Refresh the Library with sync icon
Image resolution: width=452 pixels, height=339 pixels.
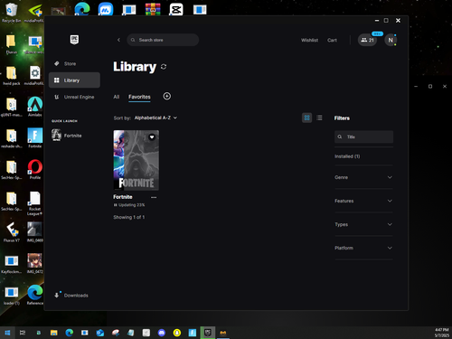164,67
